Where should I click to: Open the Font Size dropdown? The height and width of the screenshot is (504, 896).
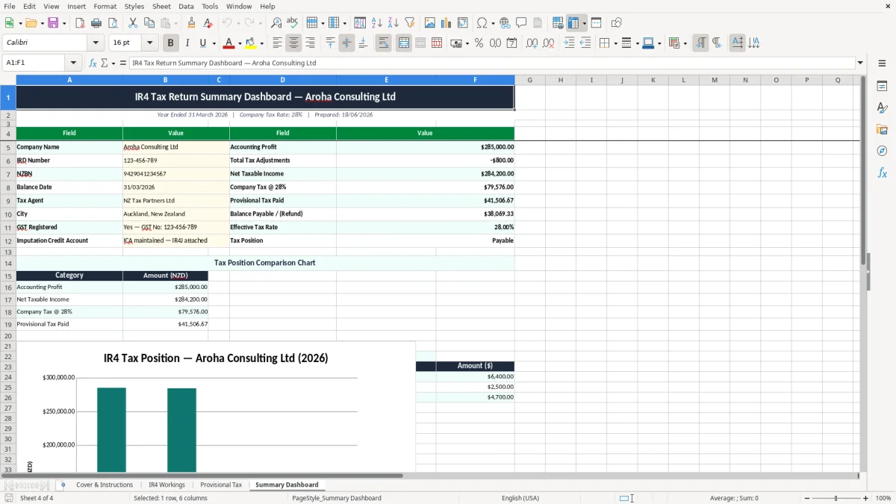149,43
